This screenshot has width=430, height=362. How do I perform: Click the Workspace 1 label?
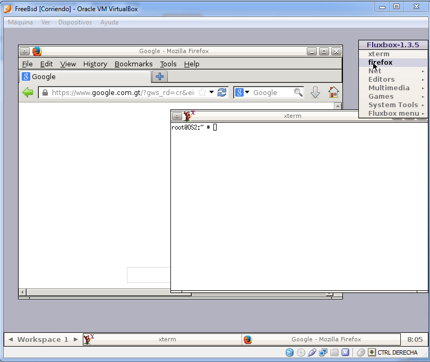[43, 340]
